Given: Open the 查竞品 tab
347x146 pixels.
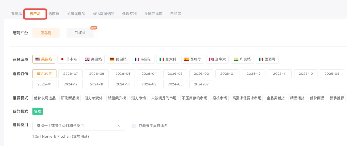Looking at the screenshot, I should click(16, 14).
